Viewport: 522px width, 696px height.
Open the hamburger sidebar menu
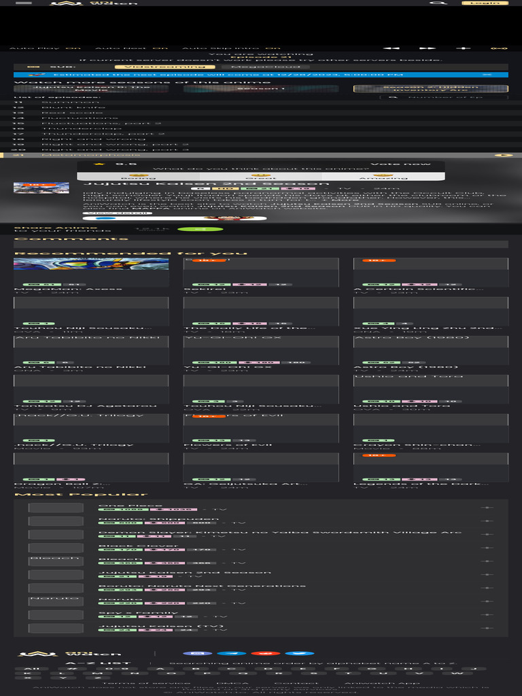click(x=24, y=3)
